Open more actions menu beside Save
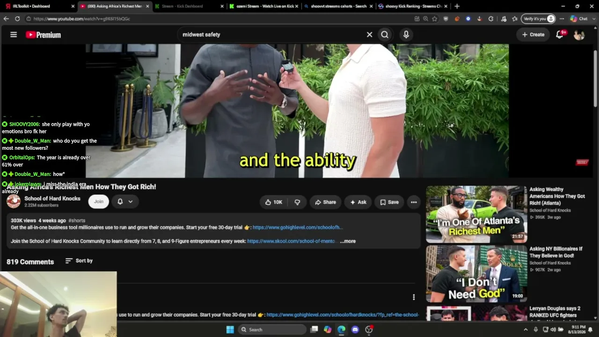 (414, 202)
